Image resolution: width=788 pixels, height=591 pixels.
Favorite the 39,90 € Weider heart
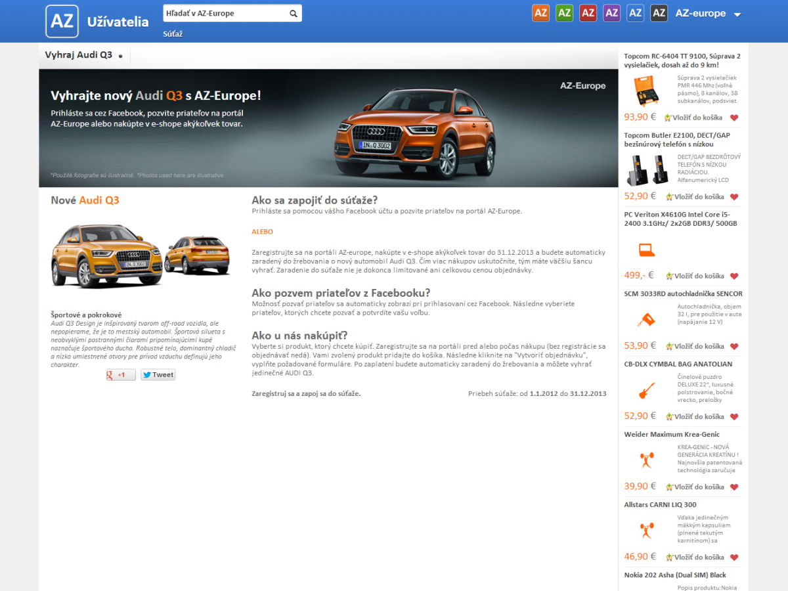[734, 487]
